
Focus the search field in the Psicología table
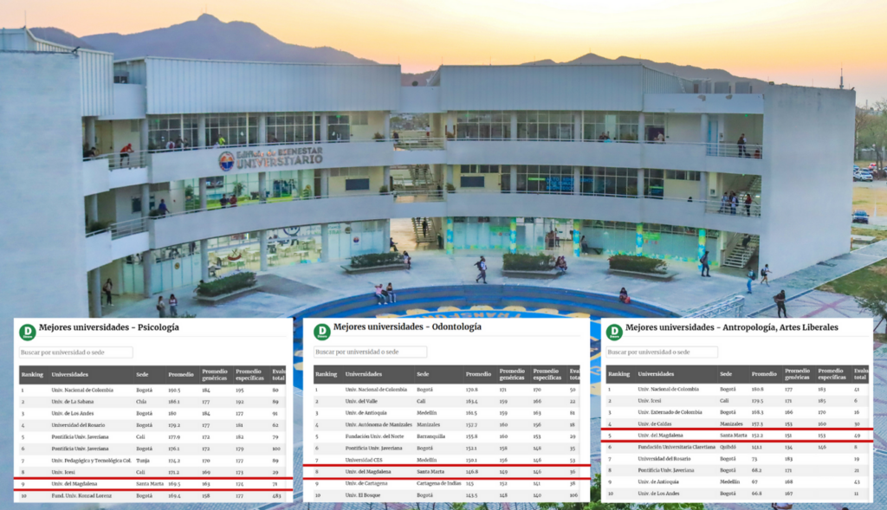coord(76,352)
